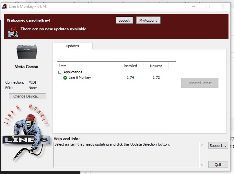Collapse the Applications tree group
This screenshot has height=174, width=234.
(x=60, y=72)
